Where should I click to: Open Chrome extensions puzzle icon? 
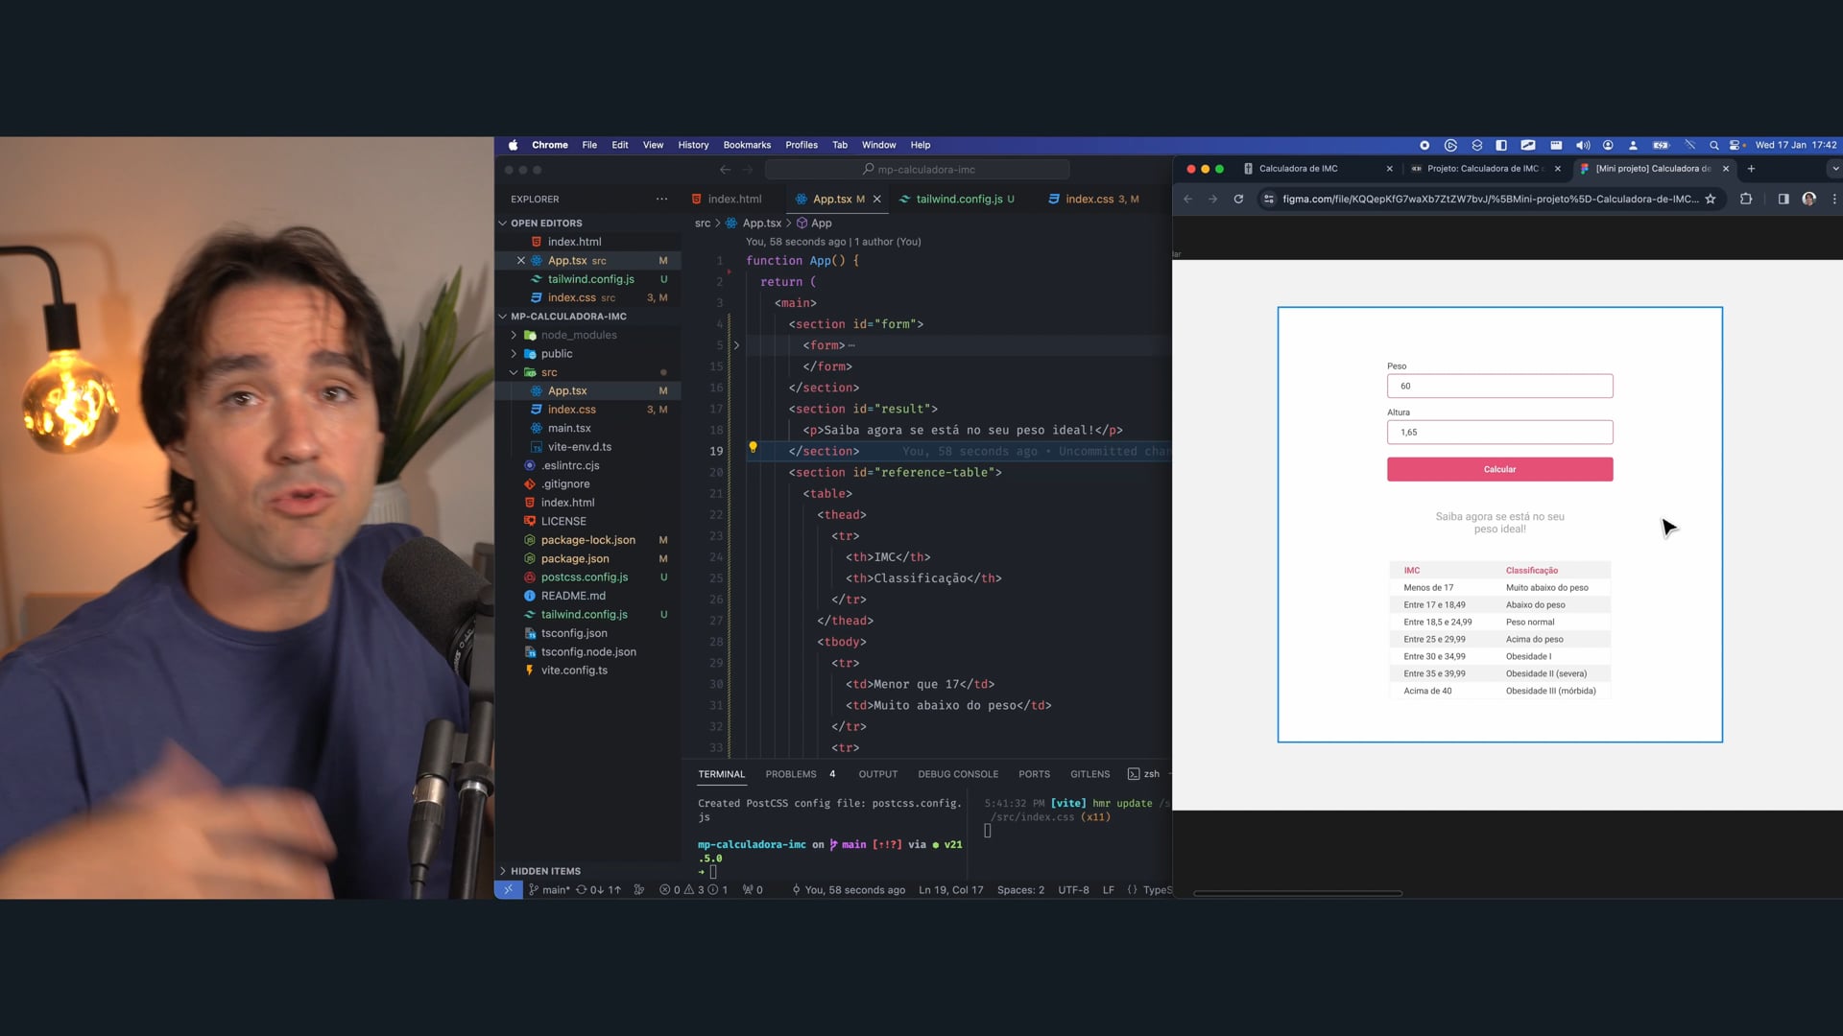point(1746,200)
